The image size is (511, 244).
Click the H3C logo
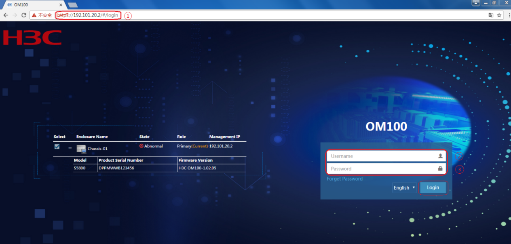tap(32, 37)
